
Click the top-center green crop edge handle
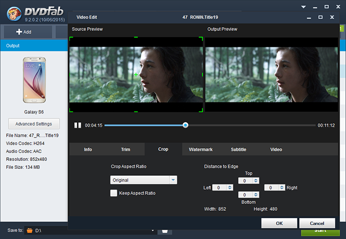pos(136,37)
